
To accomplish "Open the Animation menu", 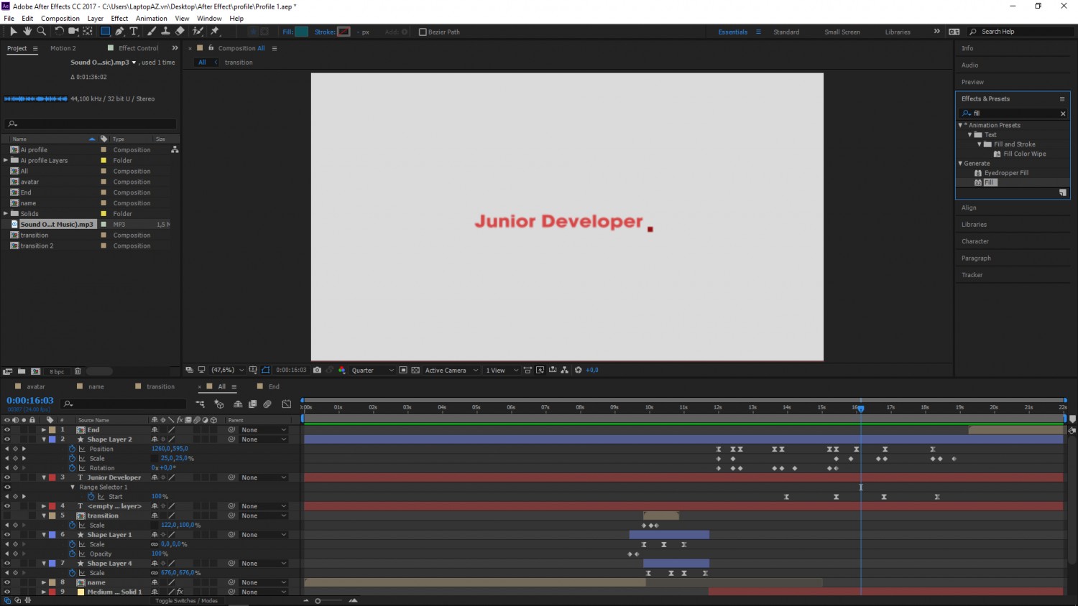I will 152,19.
